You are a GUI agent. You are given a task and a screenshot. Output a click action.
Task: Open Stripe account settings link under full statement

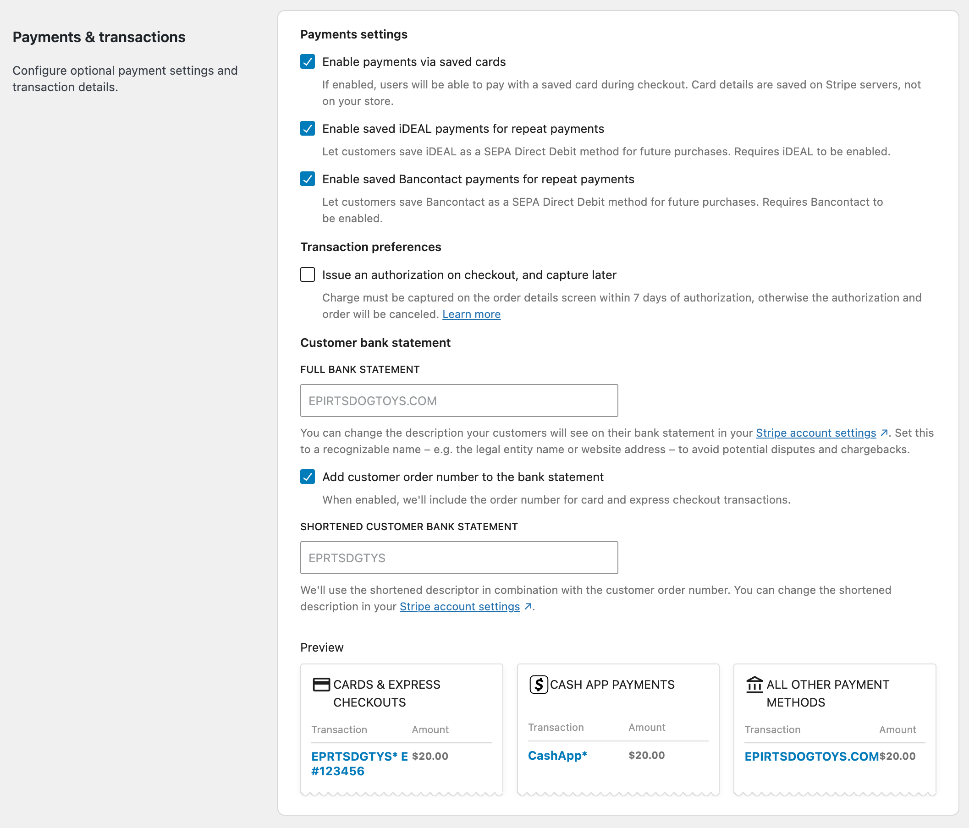coord(815,433)
